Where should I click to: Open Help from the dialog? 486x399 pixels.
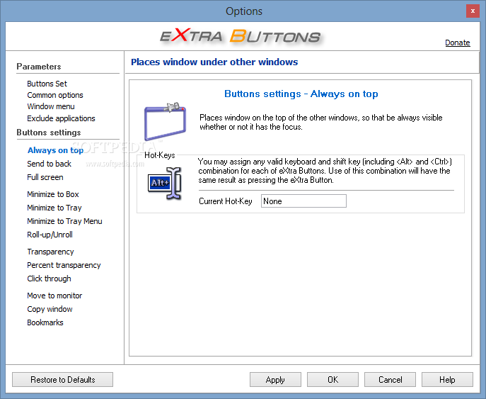[447, 380]
